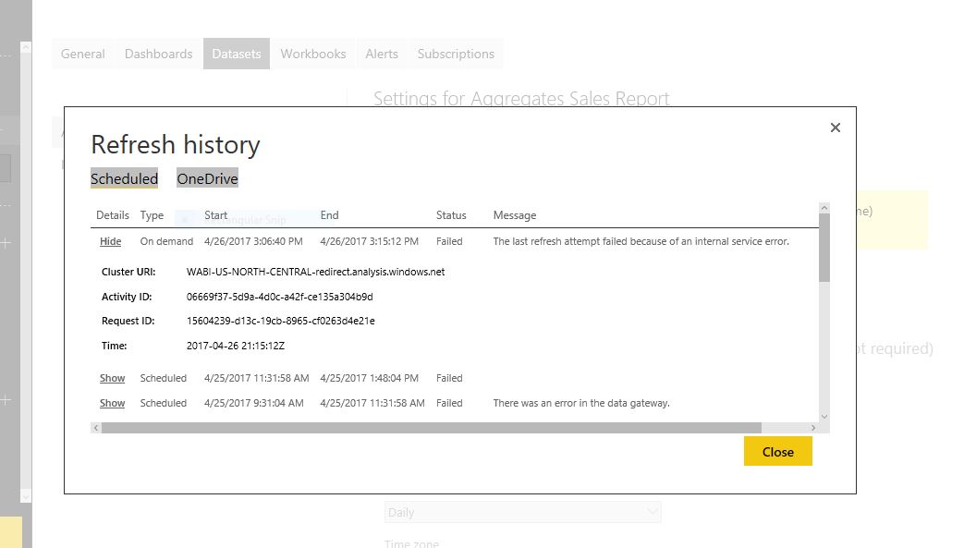Click the yellow Close button

tap(777, 452)
